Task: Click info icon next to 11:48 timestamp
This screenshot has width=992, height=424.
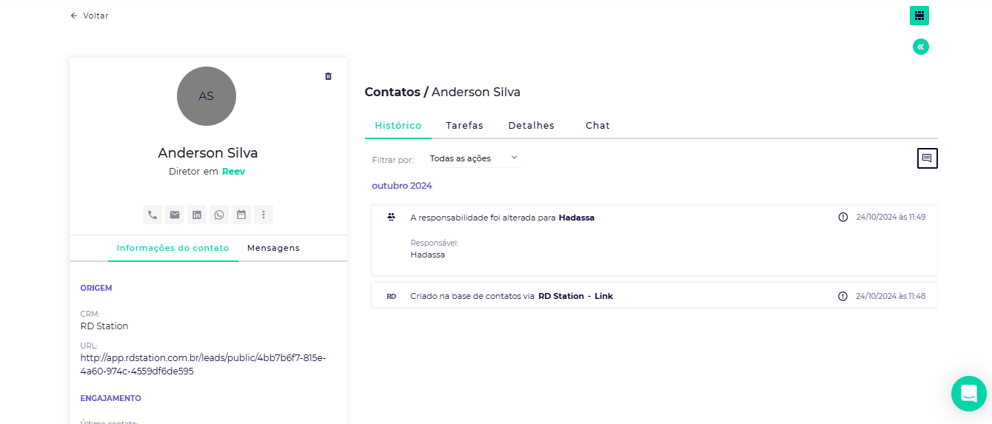Action: (x=842, y=296)
